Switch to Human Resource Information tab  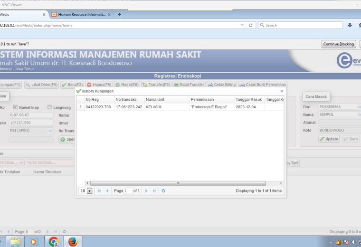pos(81,15)
